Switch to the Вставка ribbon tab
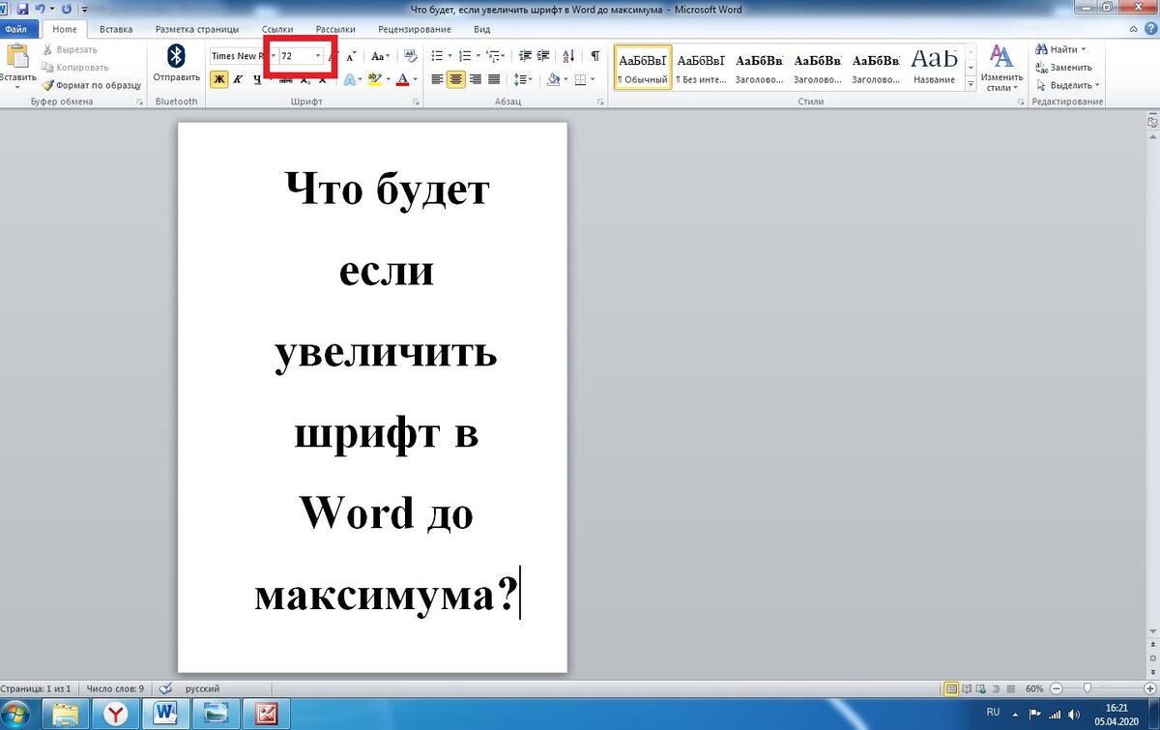Viewport: 1160px width, 730px height. click(x=116, y=29)
